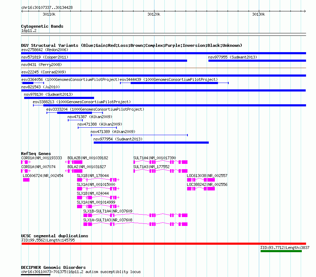Viewport: 316px width, 277px height.
Task: Click the Cytogenetic Bands track title
Action: (42, 26)
